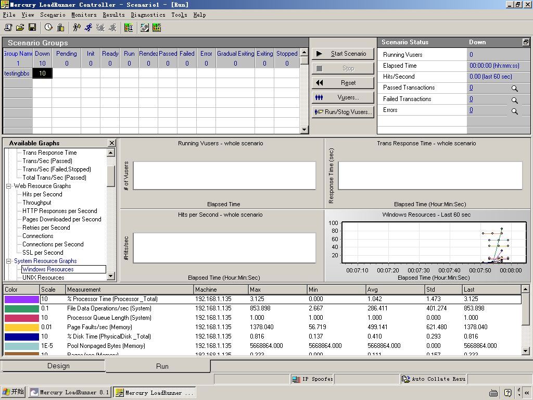Screen dimensions: 533x400
Task: Click the IP Spoofer status bar icon
Action: point(296,379)
